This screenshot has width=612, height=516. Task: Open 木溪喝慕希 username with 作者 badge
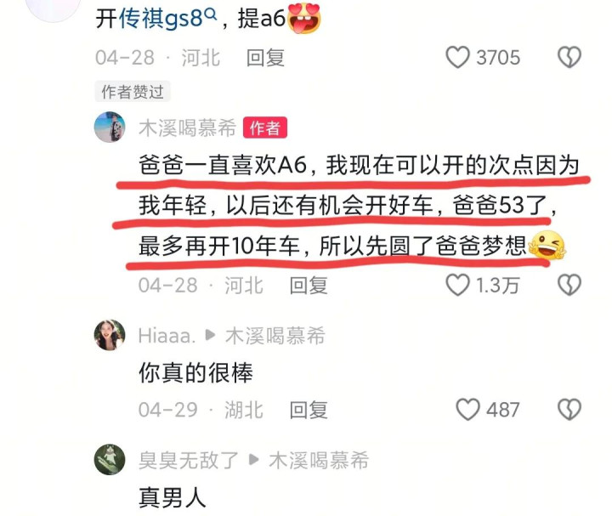click(187, 128)
